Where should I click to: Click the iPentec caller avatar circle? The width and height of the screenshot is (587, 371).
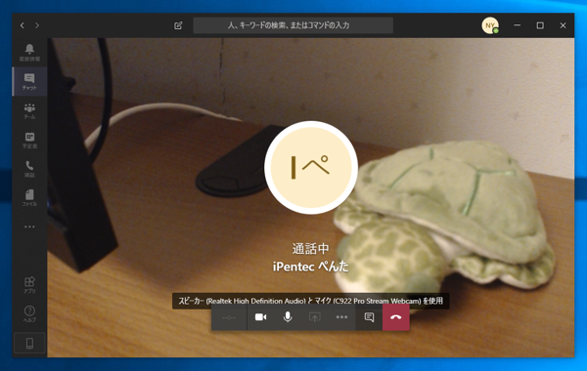pos(311,167)
